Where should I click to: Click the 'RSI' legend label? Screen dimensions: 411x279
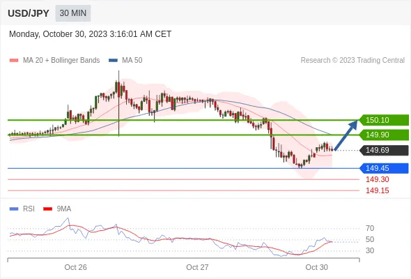click(x=29, y=209)
